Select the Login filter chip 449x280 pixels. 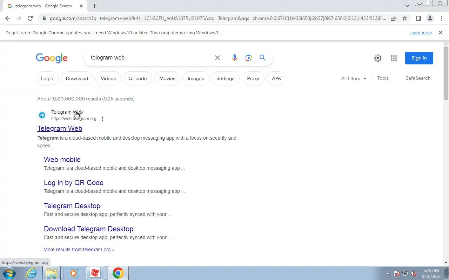click(x=47, y=78)
